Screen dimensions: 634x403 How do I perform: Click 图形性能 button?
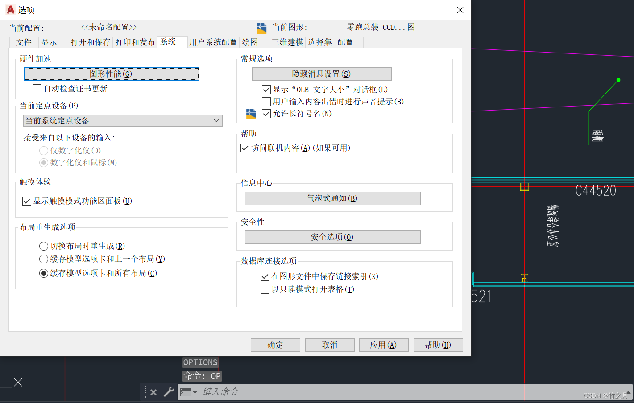(112, 74)
